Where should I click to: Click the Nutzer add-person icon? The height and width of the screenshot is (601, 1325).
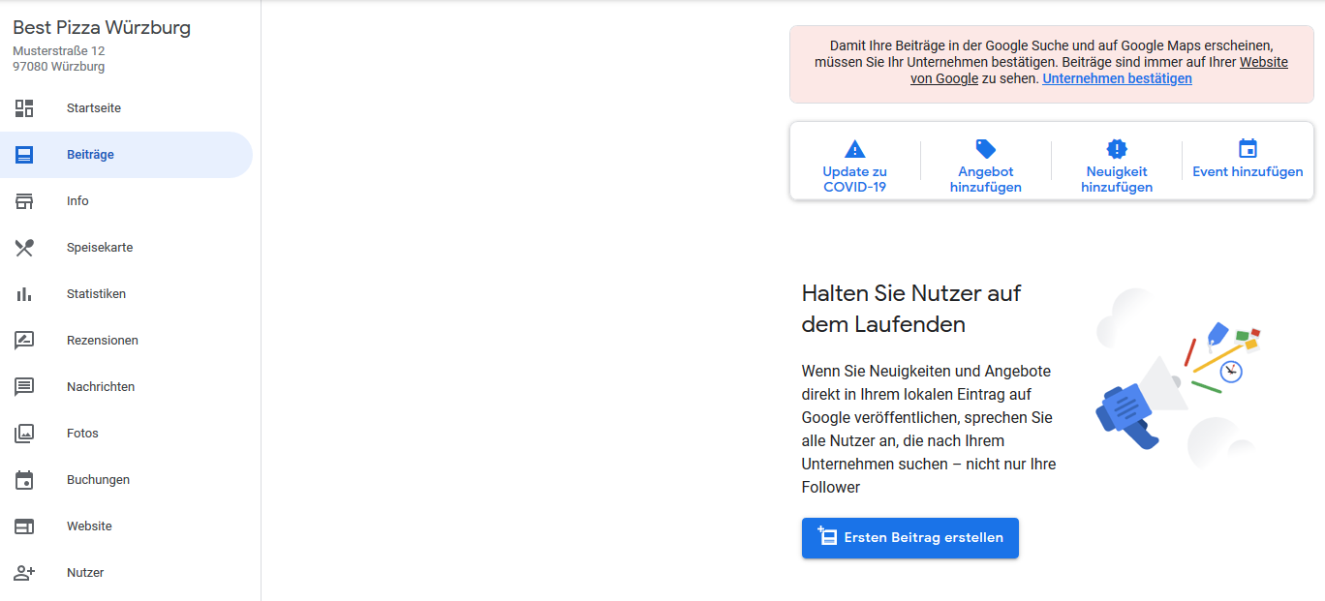pyautogui.click(x=24, y=573)
